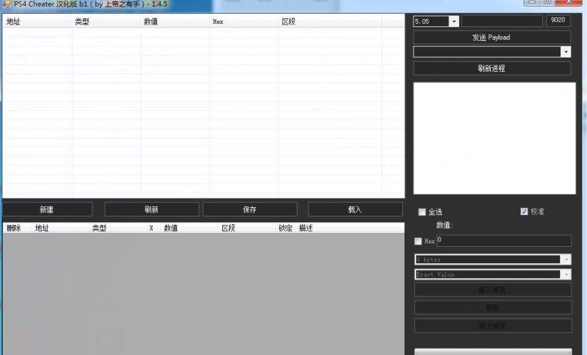Click the PS4 Cheater app icon in title bar
Screen dimensions: 587x355
pyautogui.click(x=6, y=4)
